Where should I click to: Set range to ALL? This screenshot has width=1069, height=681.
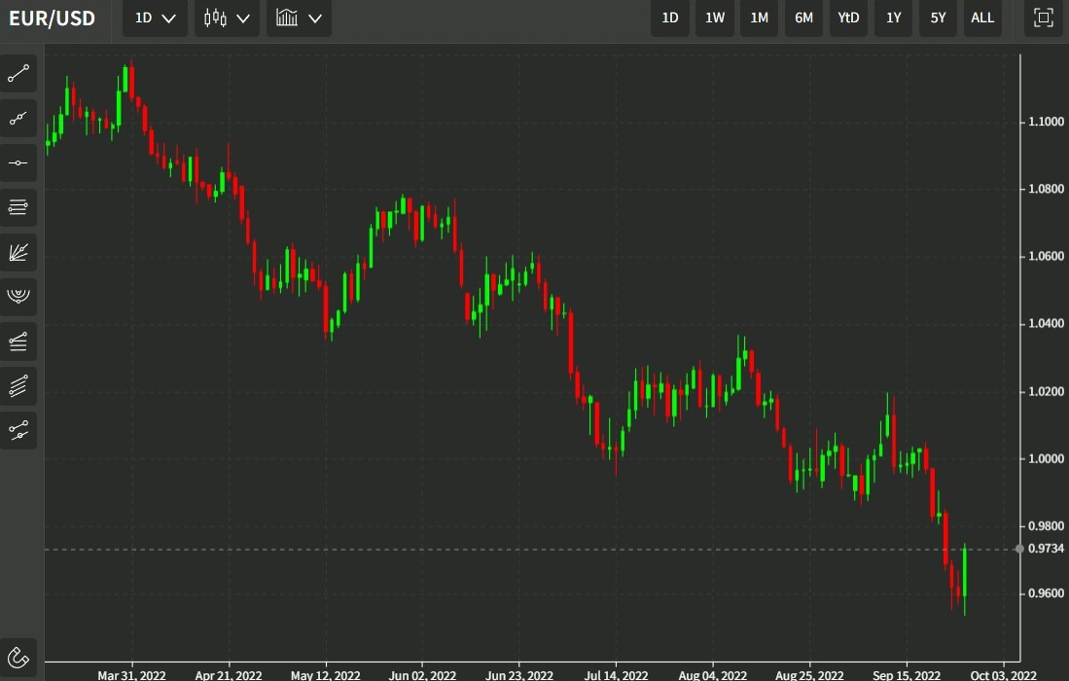pyautogui.click(x=982, y=18)
